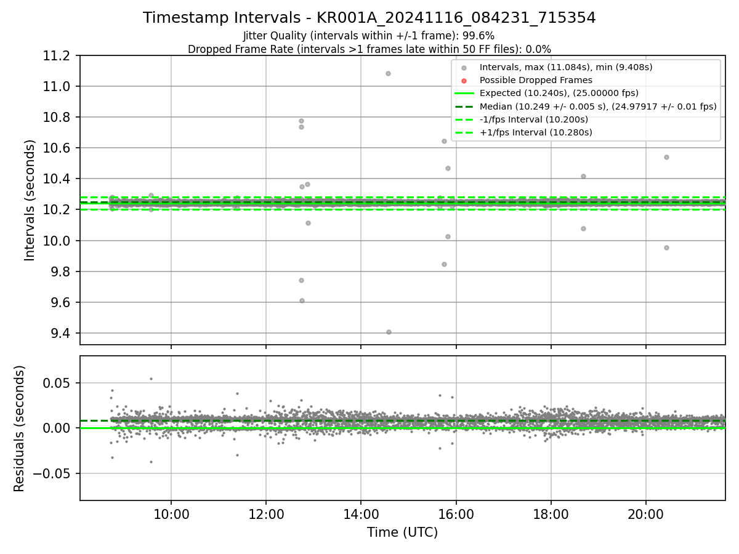Image resolution: width=739 pixels, height=554 pixels.
Task: Click the 'Dropped Frame Rate' 0.0% subtitle line
Action: [369, 49]
